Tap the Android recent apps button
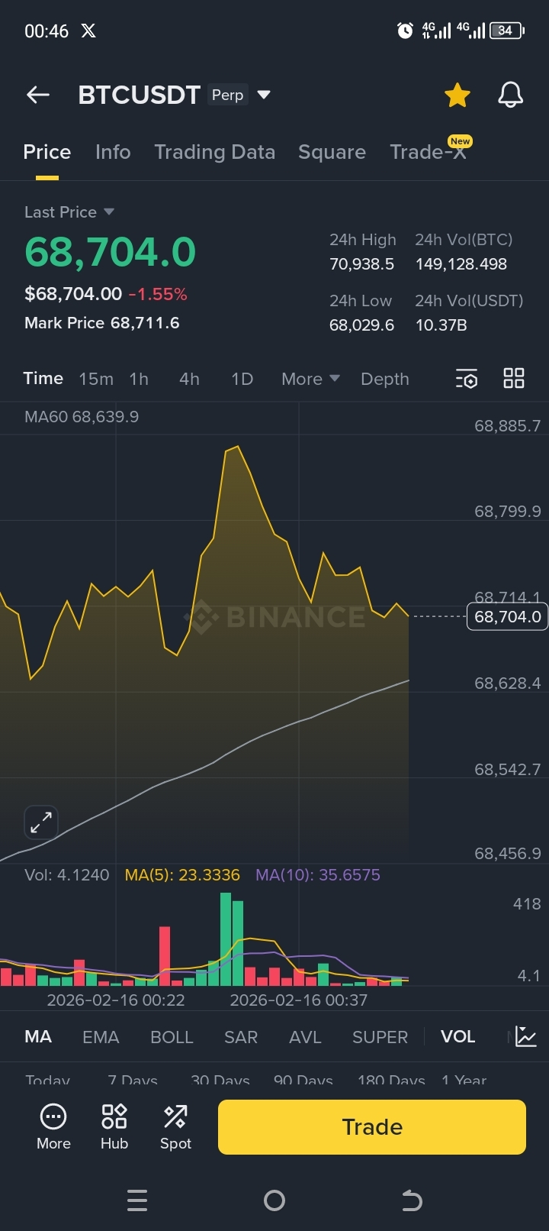This screenshot has width=549, height=1231. coord(137,1201)
